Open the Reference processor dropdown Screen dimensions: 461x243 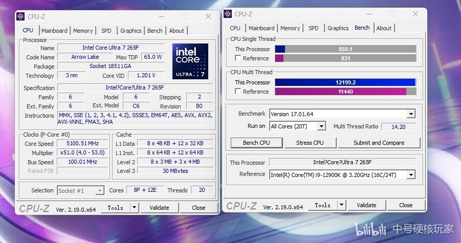click(411, 175)
